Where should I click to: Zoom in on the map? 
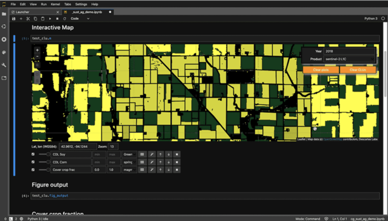(37, 50)
